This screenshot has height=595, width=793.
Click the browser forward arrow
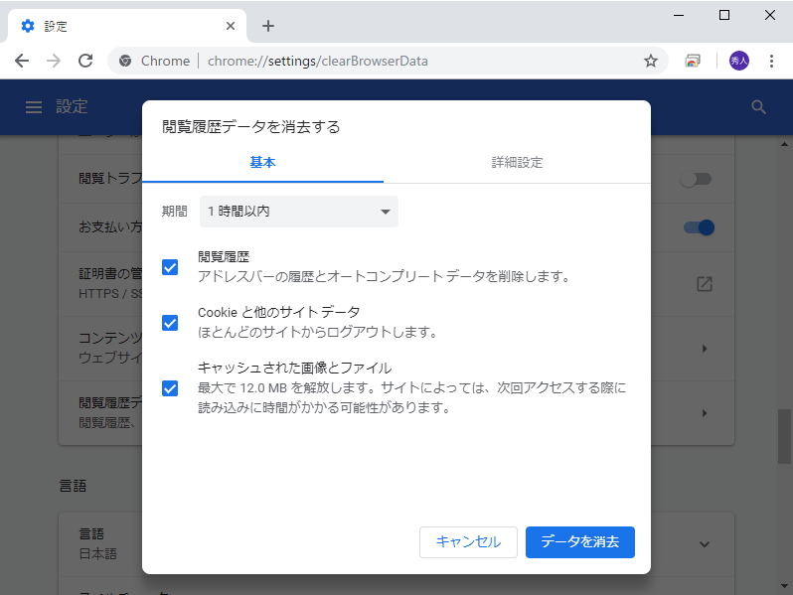tap(54, 62)
